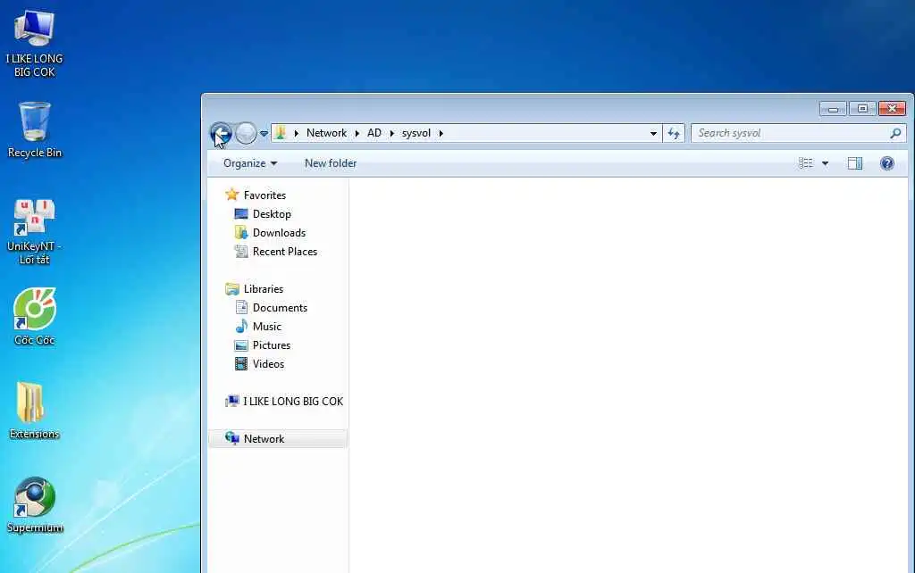
Task: Click the Pictures icon in sidebar
Action: [x=241, y=345]
